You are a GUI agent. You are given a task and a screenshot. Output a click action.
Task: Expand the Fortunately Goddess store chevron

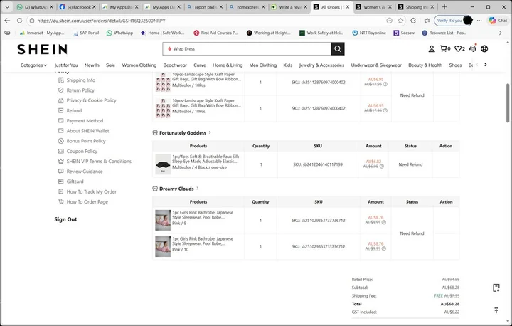(x=210, y=132)
